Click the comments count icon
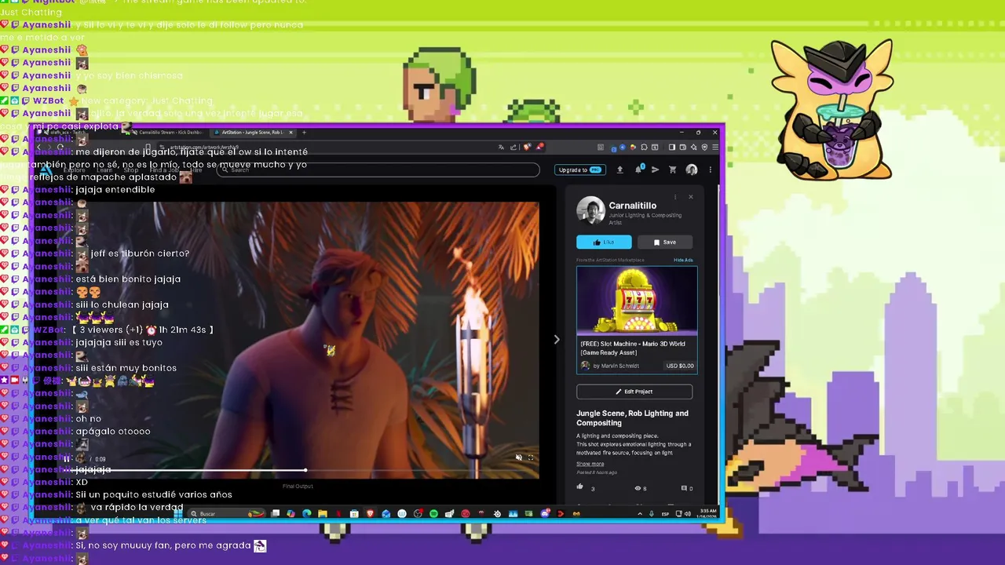Viewport: 1005px width, 565px height. point(684,488)
